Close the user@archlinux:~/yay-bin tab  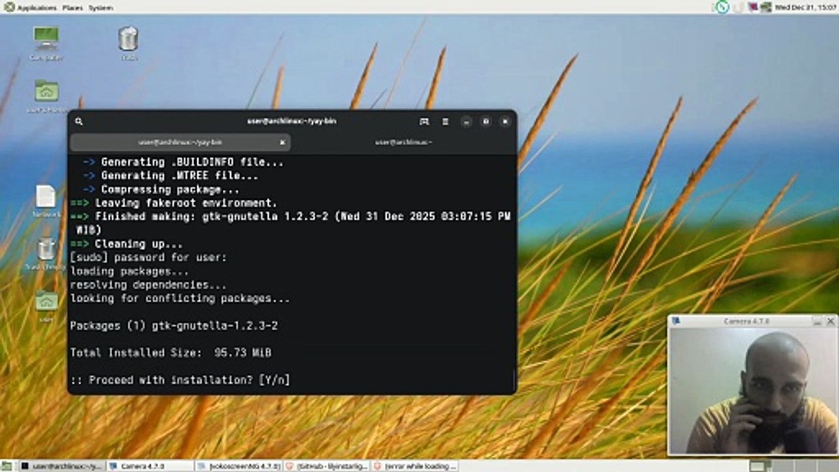283,142
